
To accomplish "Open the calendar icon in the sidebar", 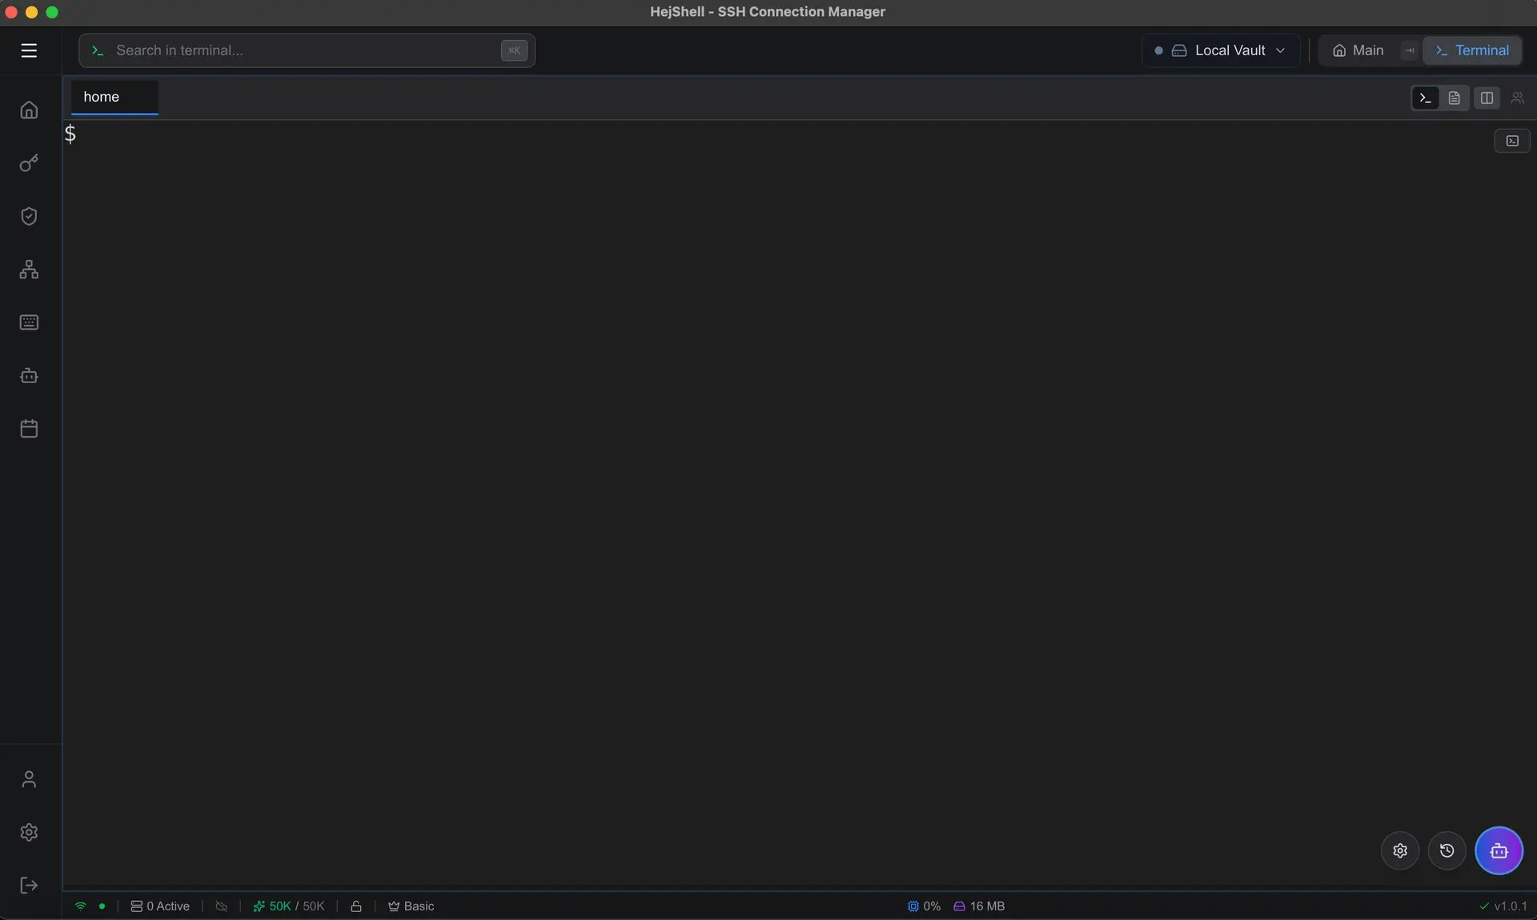I will pos(29,429).
